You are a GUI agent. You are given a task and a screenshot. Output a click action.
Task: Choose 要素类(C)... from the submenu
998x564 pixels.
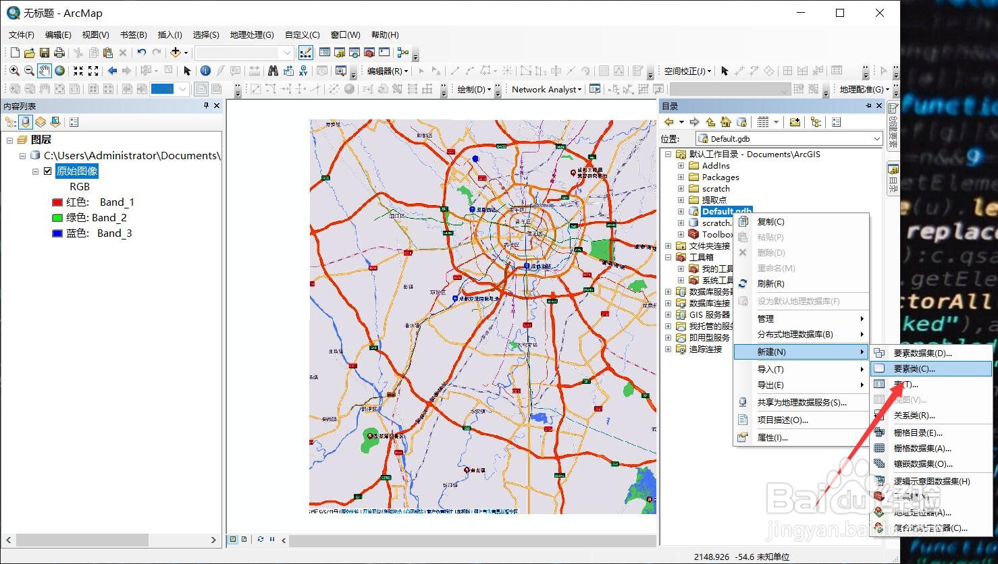[x=931, y=369]
